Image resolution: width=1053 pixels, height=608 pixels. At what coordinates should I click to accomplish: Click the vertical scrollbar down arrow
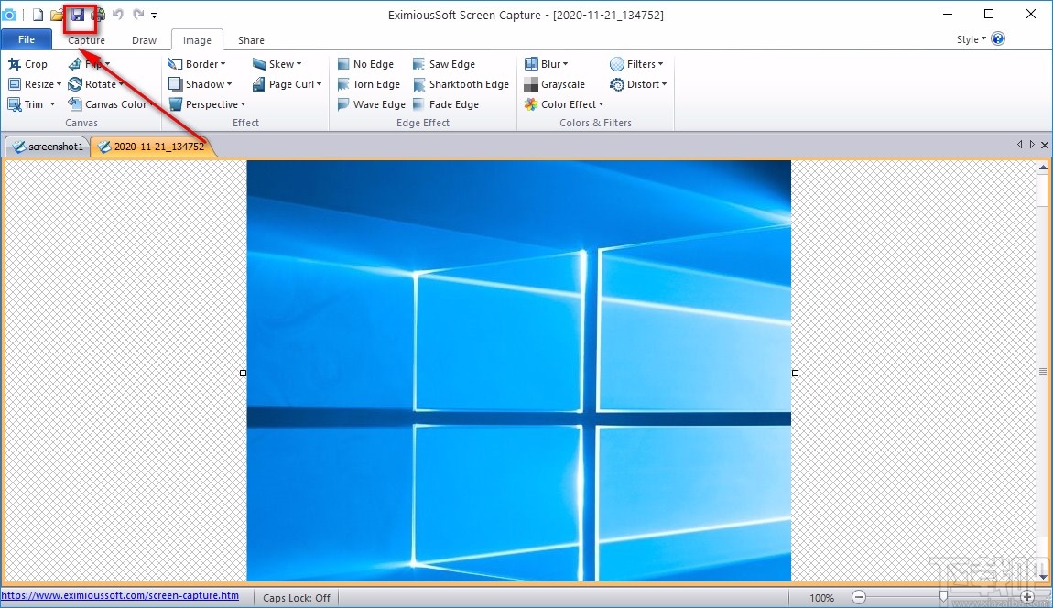click(x=1043, y=576)
